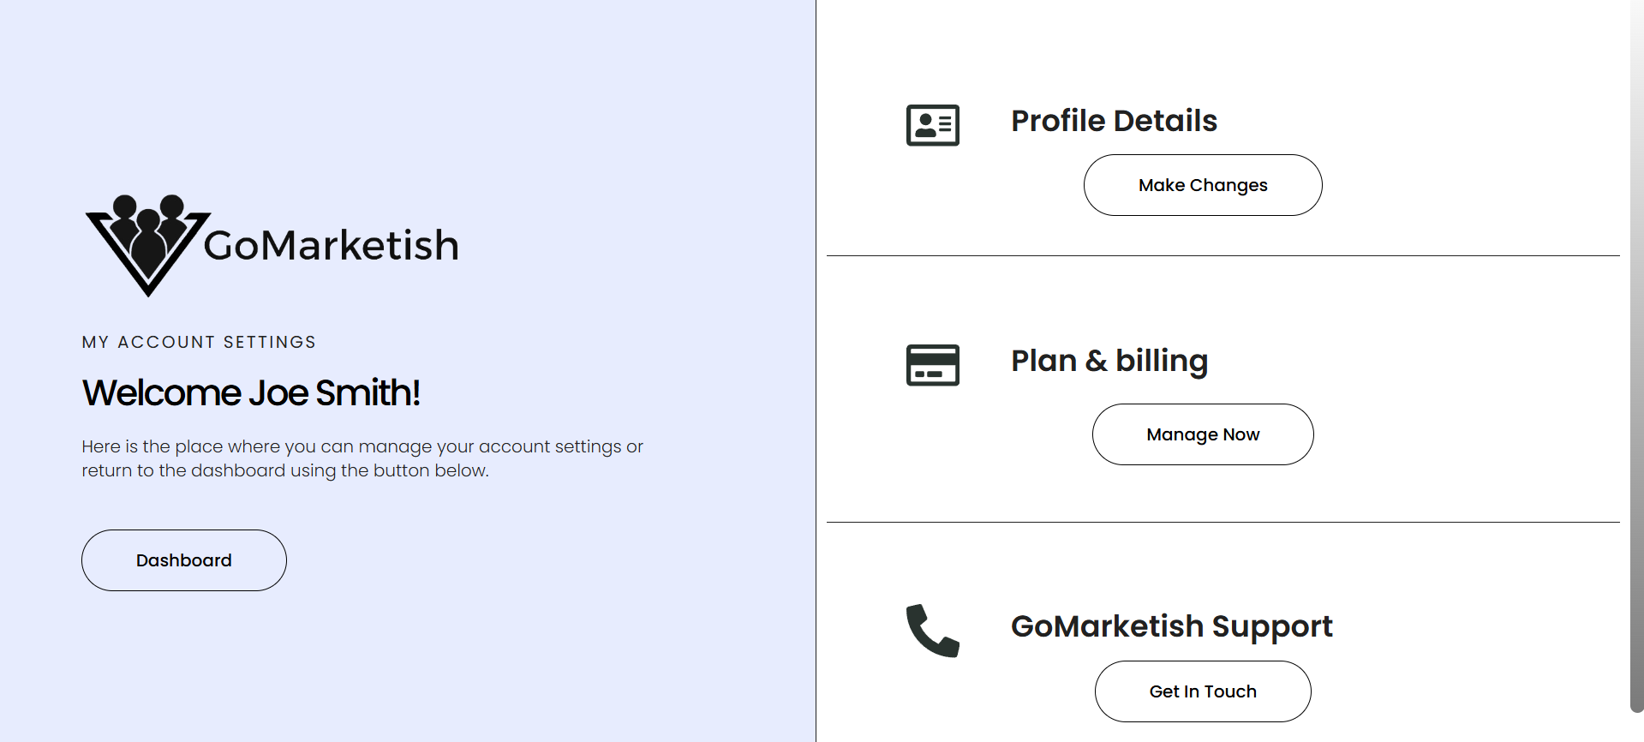Image resolution: width=1644 pixels, height=742 pixels.
Task: Click the GoMarketish logo wordmark text
Action: click(x=331, y=246)
